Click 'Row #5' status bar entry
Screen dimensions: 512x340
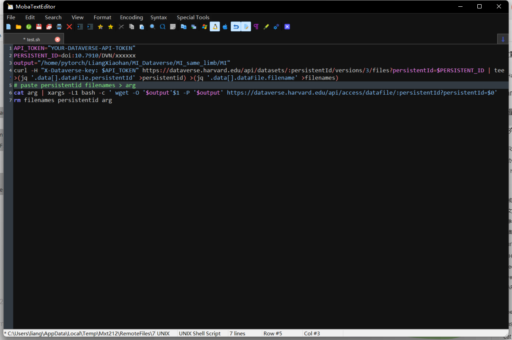tap(272, 333)
